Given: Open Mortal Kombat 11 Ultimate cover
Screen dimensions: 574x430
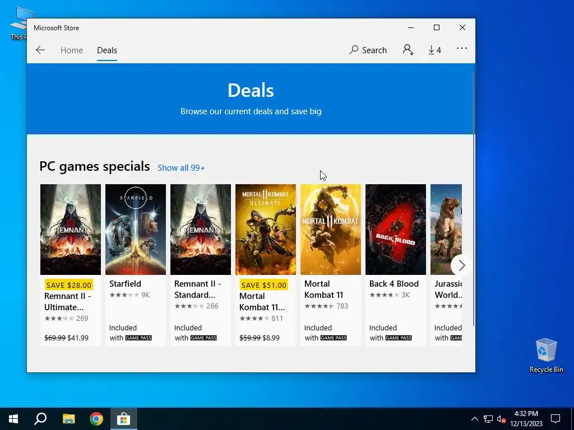Looking at the screenshot, I should coord(266,229).
